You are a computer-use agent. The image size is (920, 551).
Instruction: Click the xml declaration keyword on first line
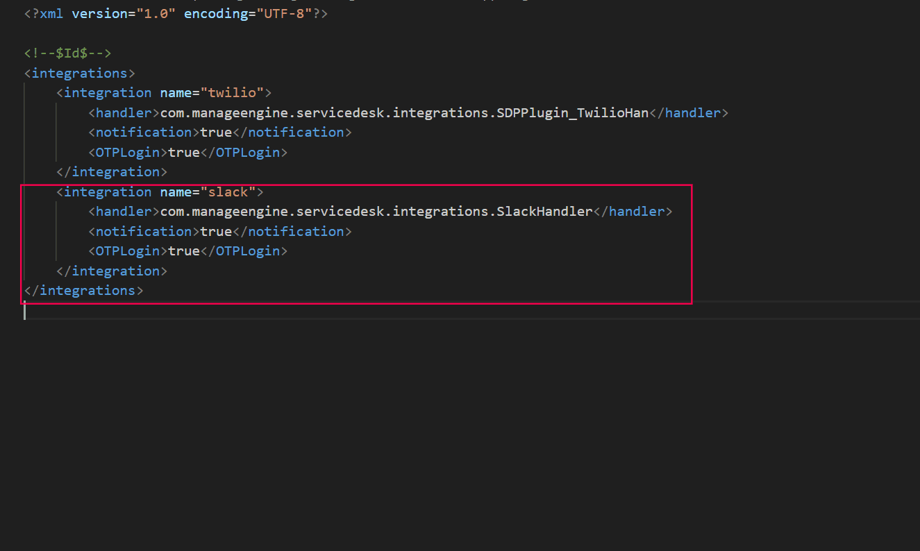(51, 13)
